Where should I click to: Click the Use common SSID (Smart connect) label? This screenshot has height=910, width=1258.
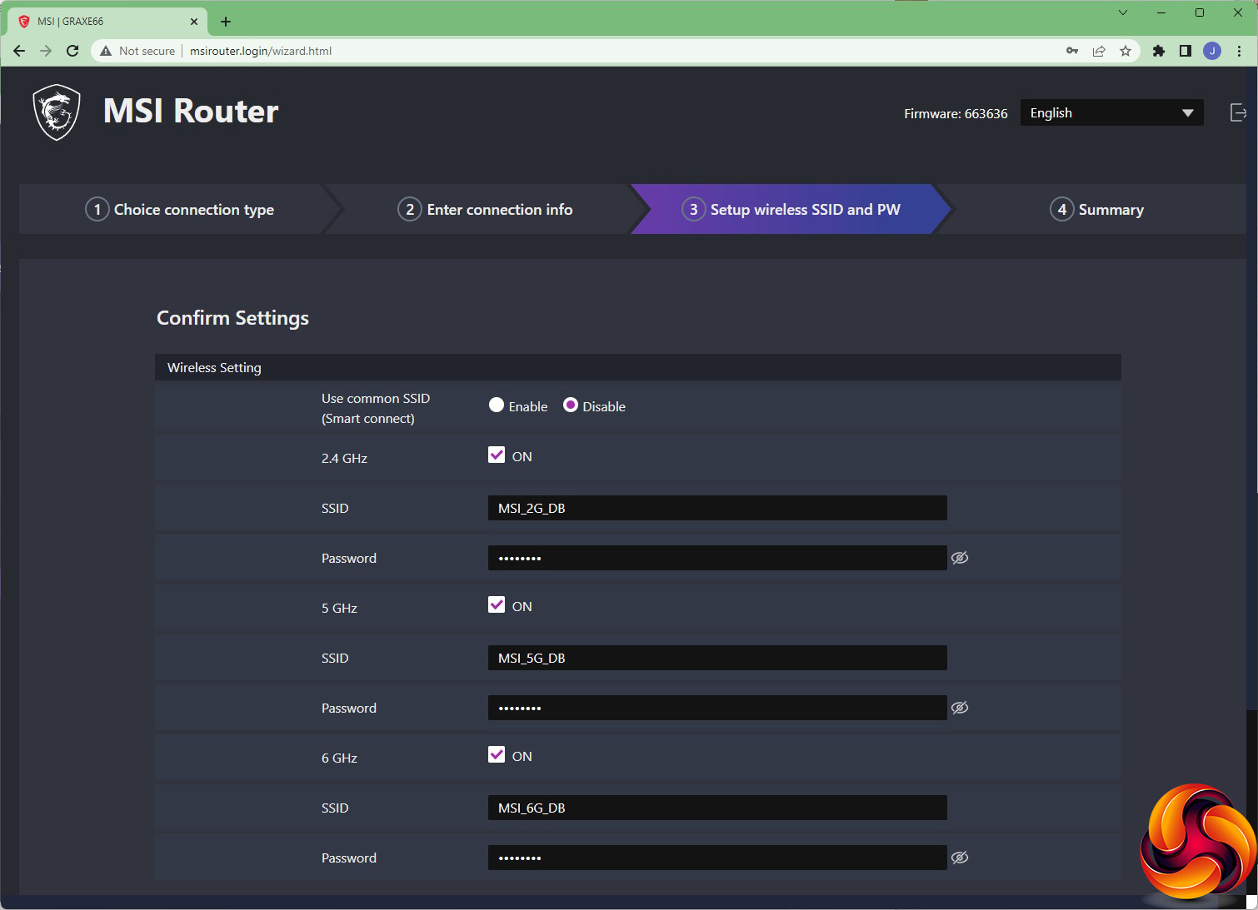click(x=376, y=408)
